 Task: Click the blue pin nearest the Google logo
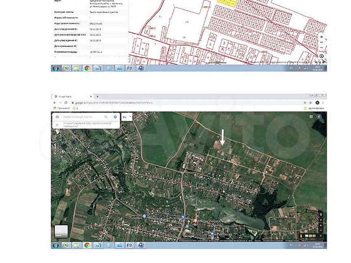[x=187, y=227]
